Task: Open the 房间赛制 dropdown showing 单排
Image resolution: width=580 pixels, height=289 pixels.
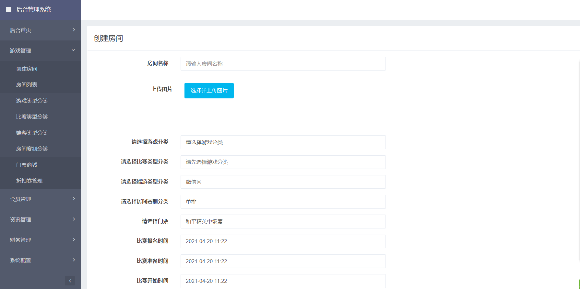Action: (x=283, y=202)
